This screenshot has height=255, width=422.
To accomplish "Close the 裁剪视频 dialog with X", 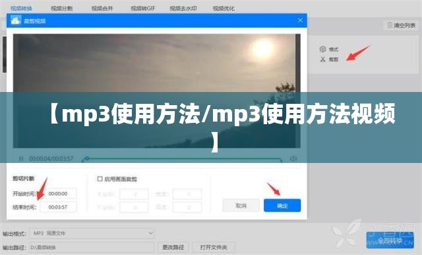I will tap(300, 20).
